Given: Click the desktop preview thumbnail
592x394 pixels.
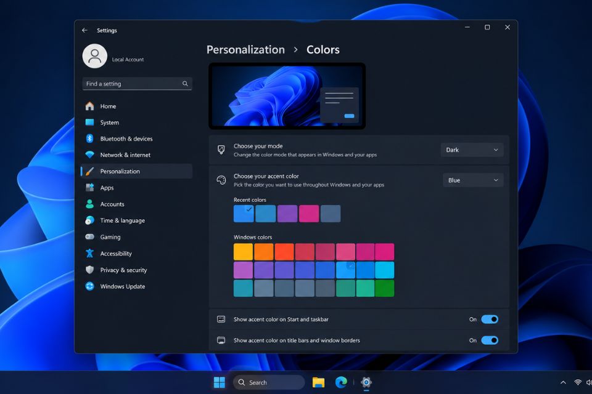Looking at the screenshot, I should [x=287, y=96].
